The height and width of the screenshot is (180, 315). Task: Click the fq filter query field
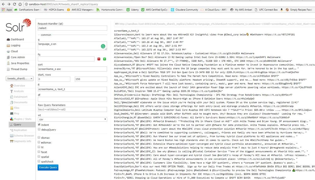[x=66, y=59]
